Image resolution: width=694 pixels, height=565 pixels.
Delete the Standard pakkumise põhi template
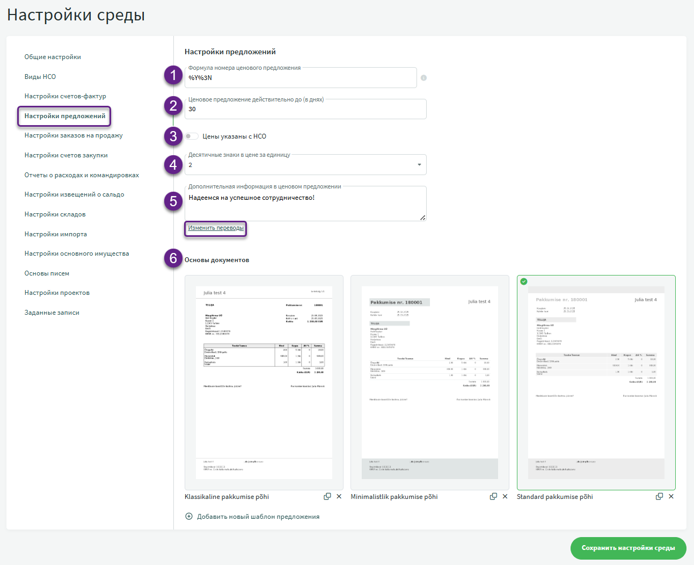(671, 497)
